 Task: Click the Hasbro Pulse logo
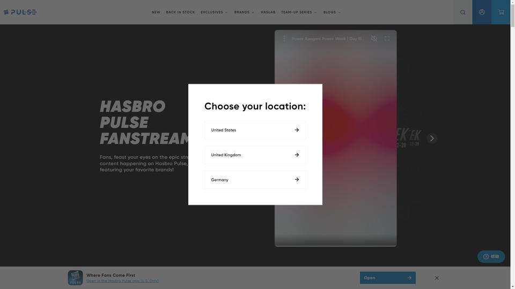[x=20, y=12]
